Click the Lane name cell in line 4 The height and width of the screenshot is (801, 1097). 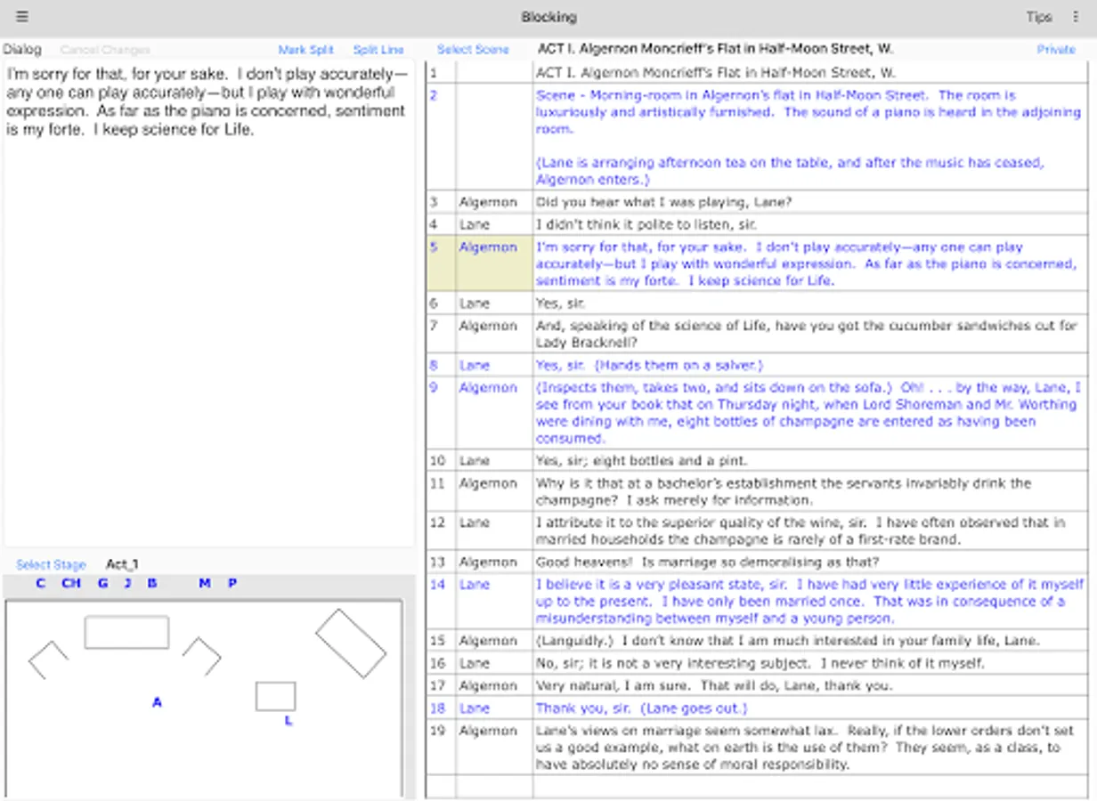494,224
